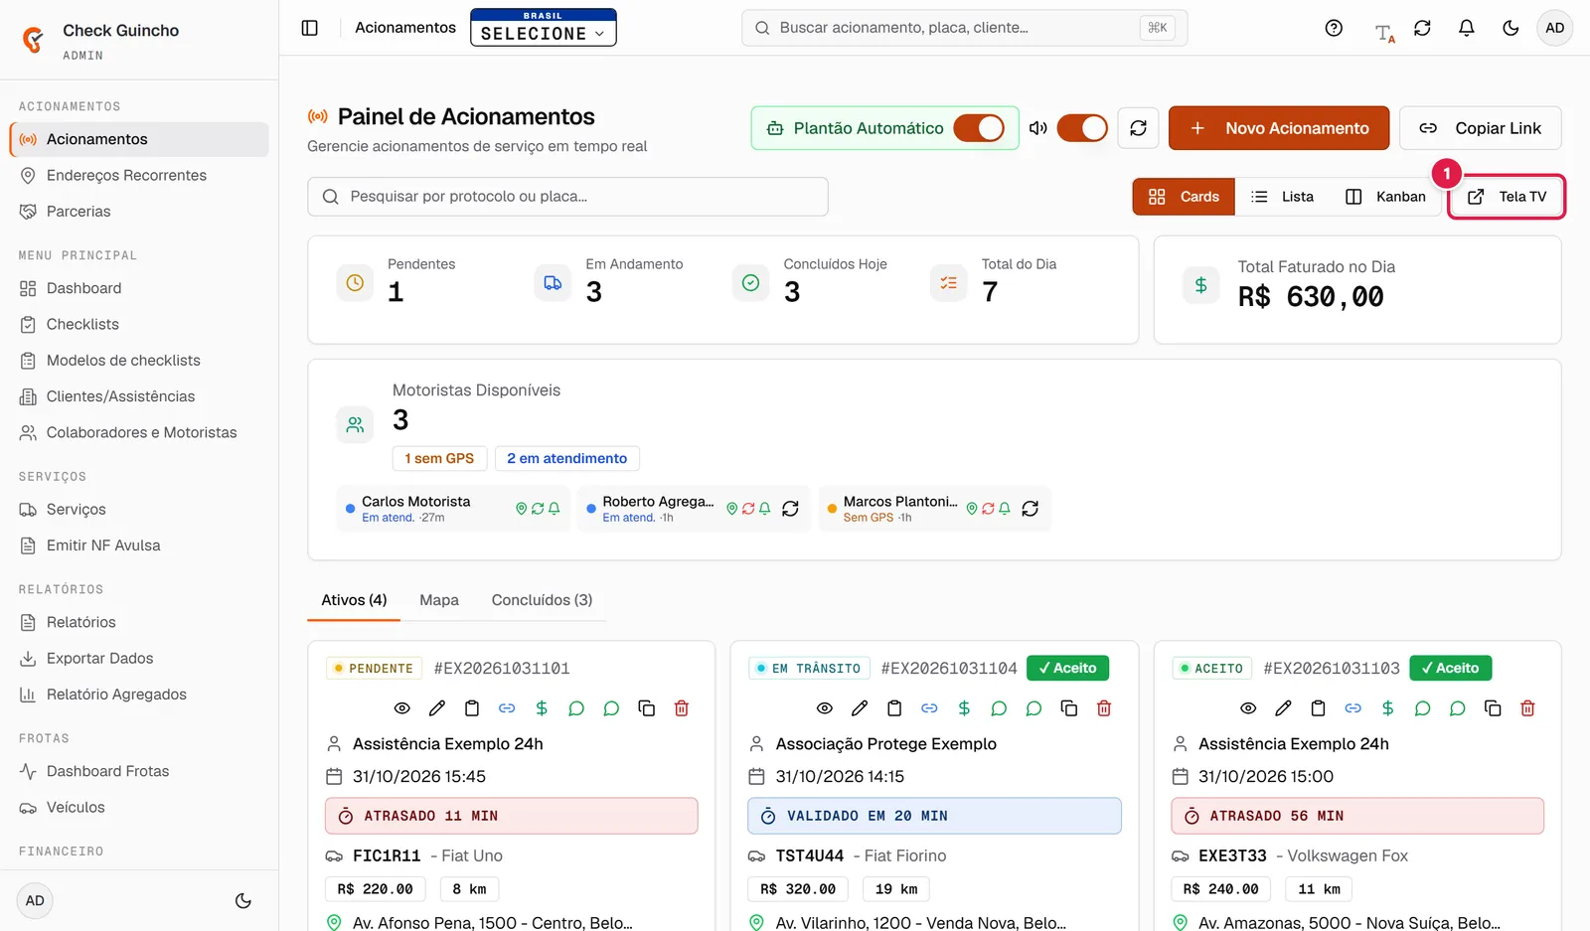Image resolution: width=1590 pixels, height=931 pixels.
Task: Toggle the sound alert switch
Action: click(1082, 128)
